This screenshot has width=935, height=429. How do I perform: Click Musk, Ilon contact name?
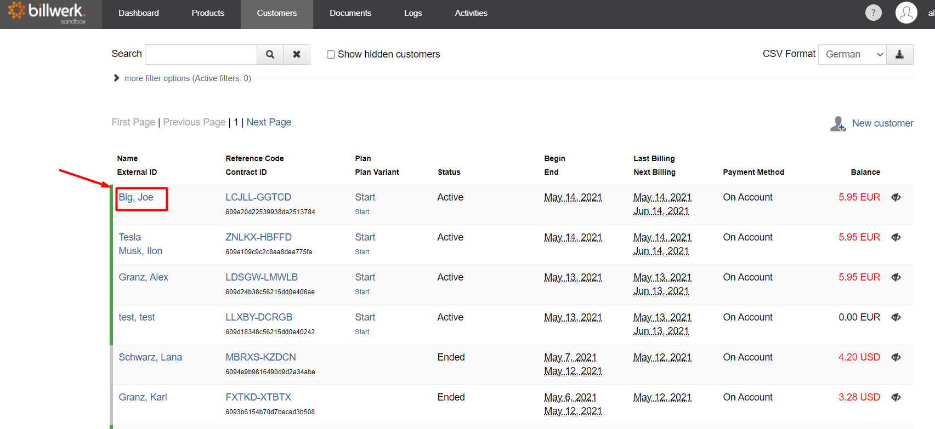(x=140, y=251)
